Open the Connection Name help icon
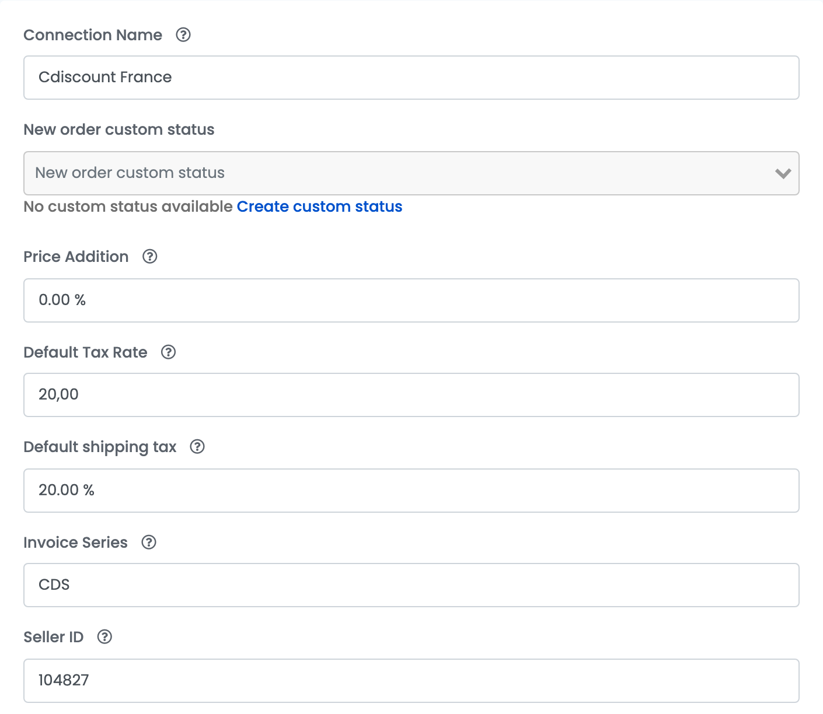Image resolution: width=823 pixels, height=714 pixels. pyautogui.click(x=183, y=35)
